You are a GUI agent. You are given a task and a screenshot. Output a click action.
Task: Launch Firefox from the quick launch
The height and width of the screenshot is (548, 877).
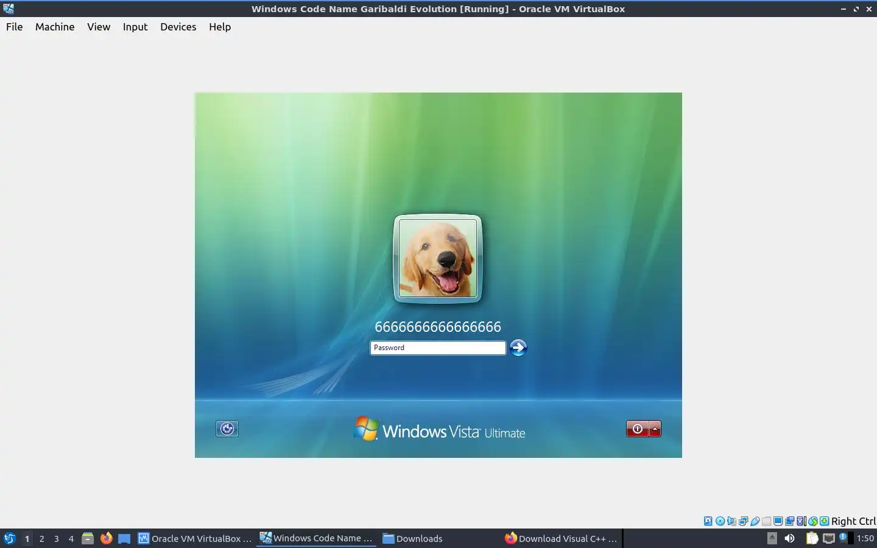click(106, 538)
